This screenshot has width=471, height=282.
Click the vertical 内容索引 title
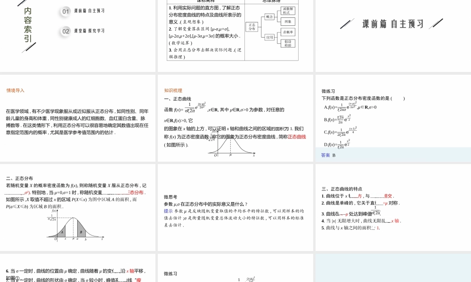click(x=28, y=24)
